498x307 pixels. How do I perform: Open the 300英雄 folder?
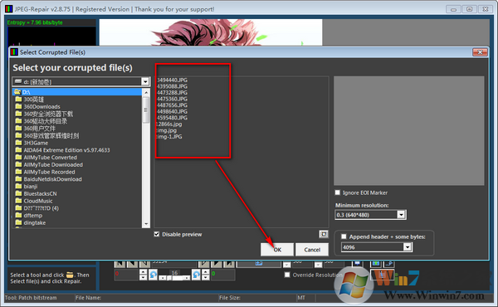(x=34, y=100)
